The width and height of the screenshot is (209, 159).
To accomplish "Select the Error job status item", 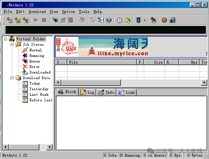I will (34, 67).
